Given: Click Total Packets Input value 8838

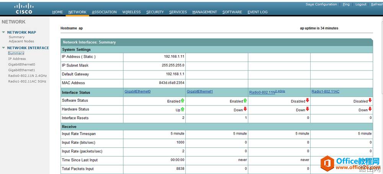Looking at the screenshot, I should pyautogui.click(x=180, y=169).
